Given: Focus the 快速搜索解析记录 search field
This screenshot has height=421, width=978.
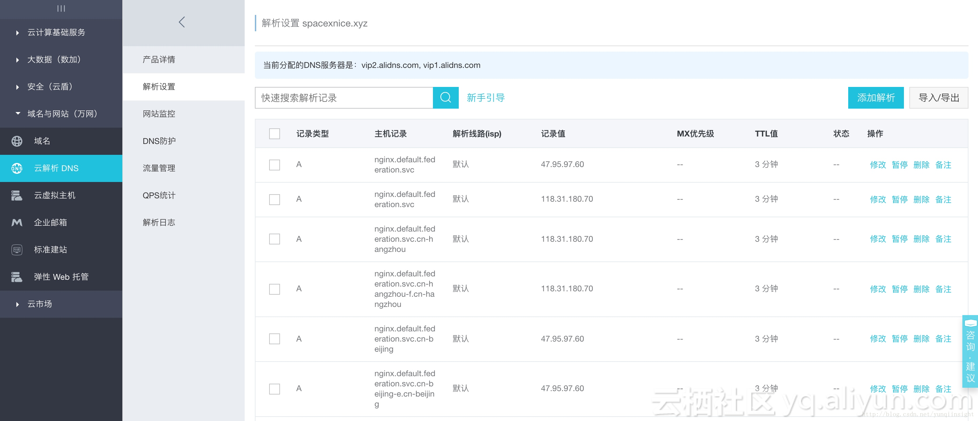Looking at the screenshot, I should 344,98.
